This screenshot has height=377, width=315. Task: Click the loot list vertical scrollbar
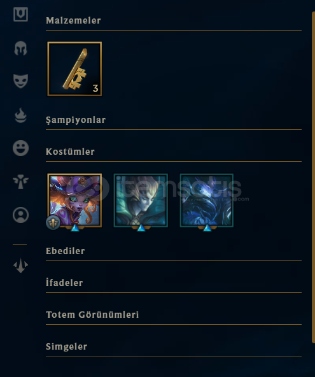tap(313, 177)
